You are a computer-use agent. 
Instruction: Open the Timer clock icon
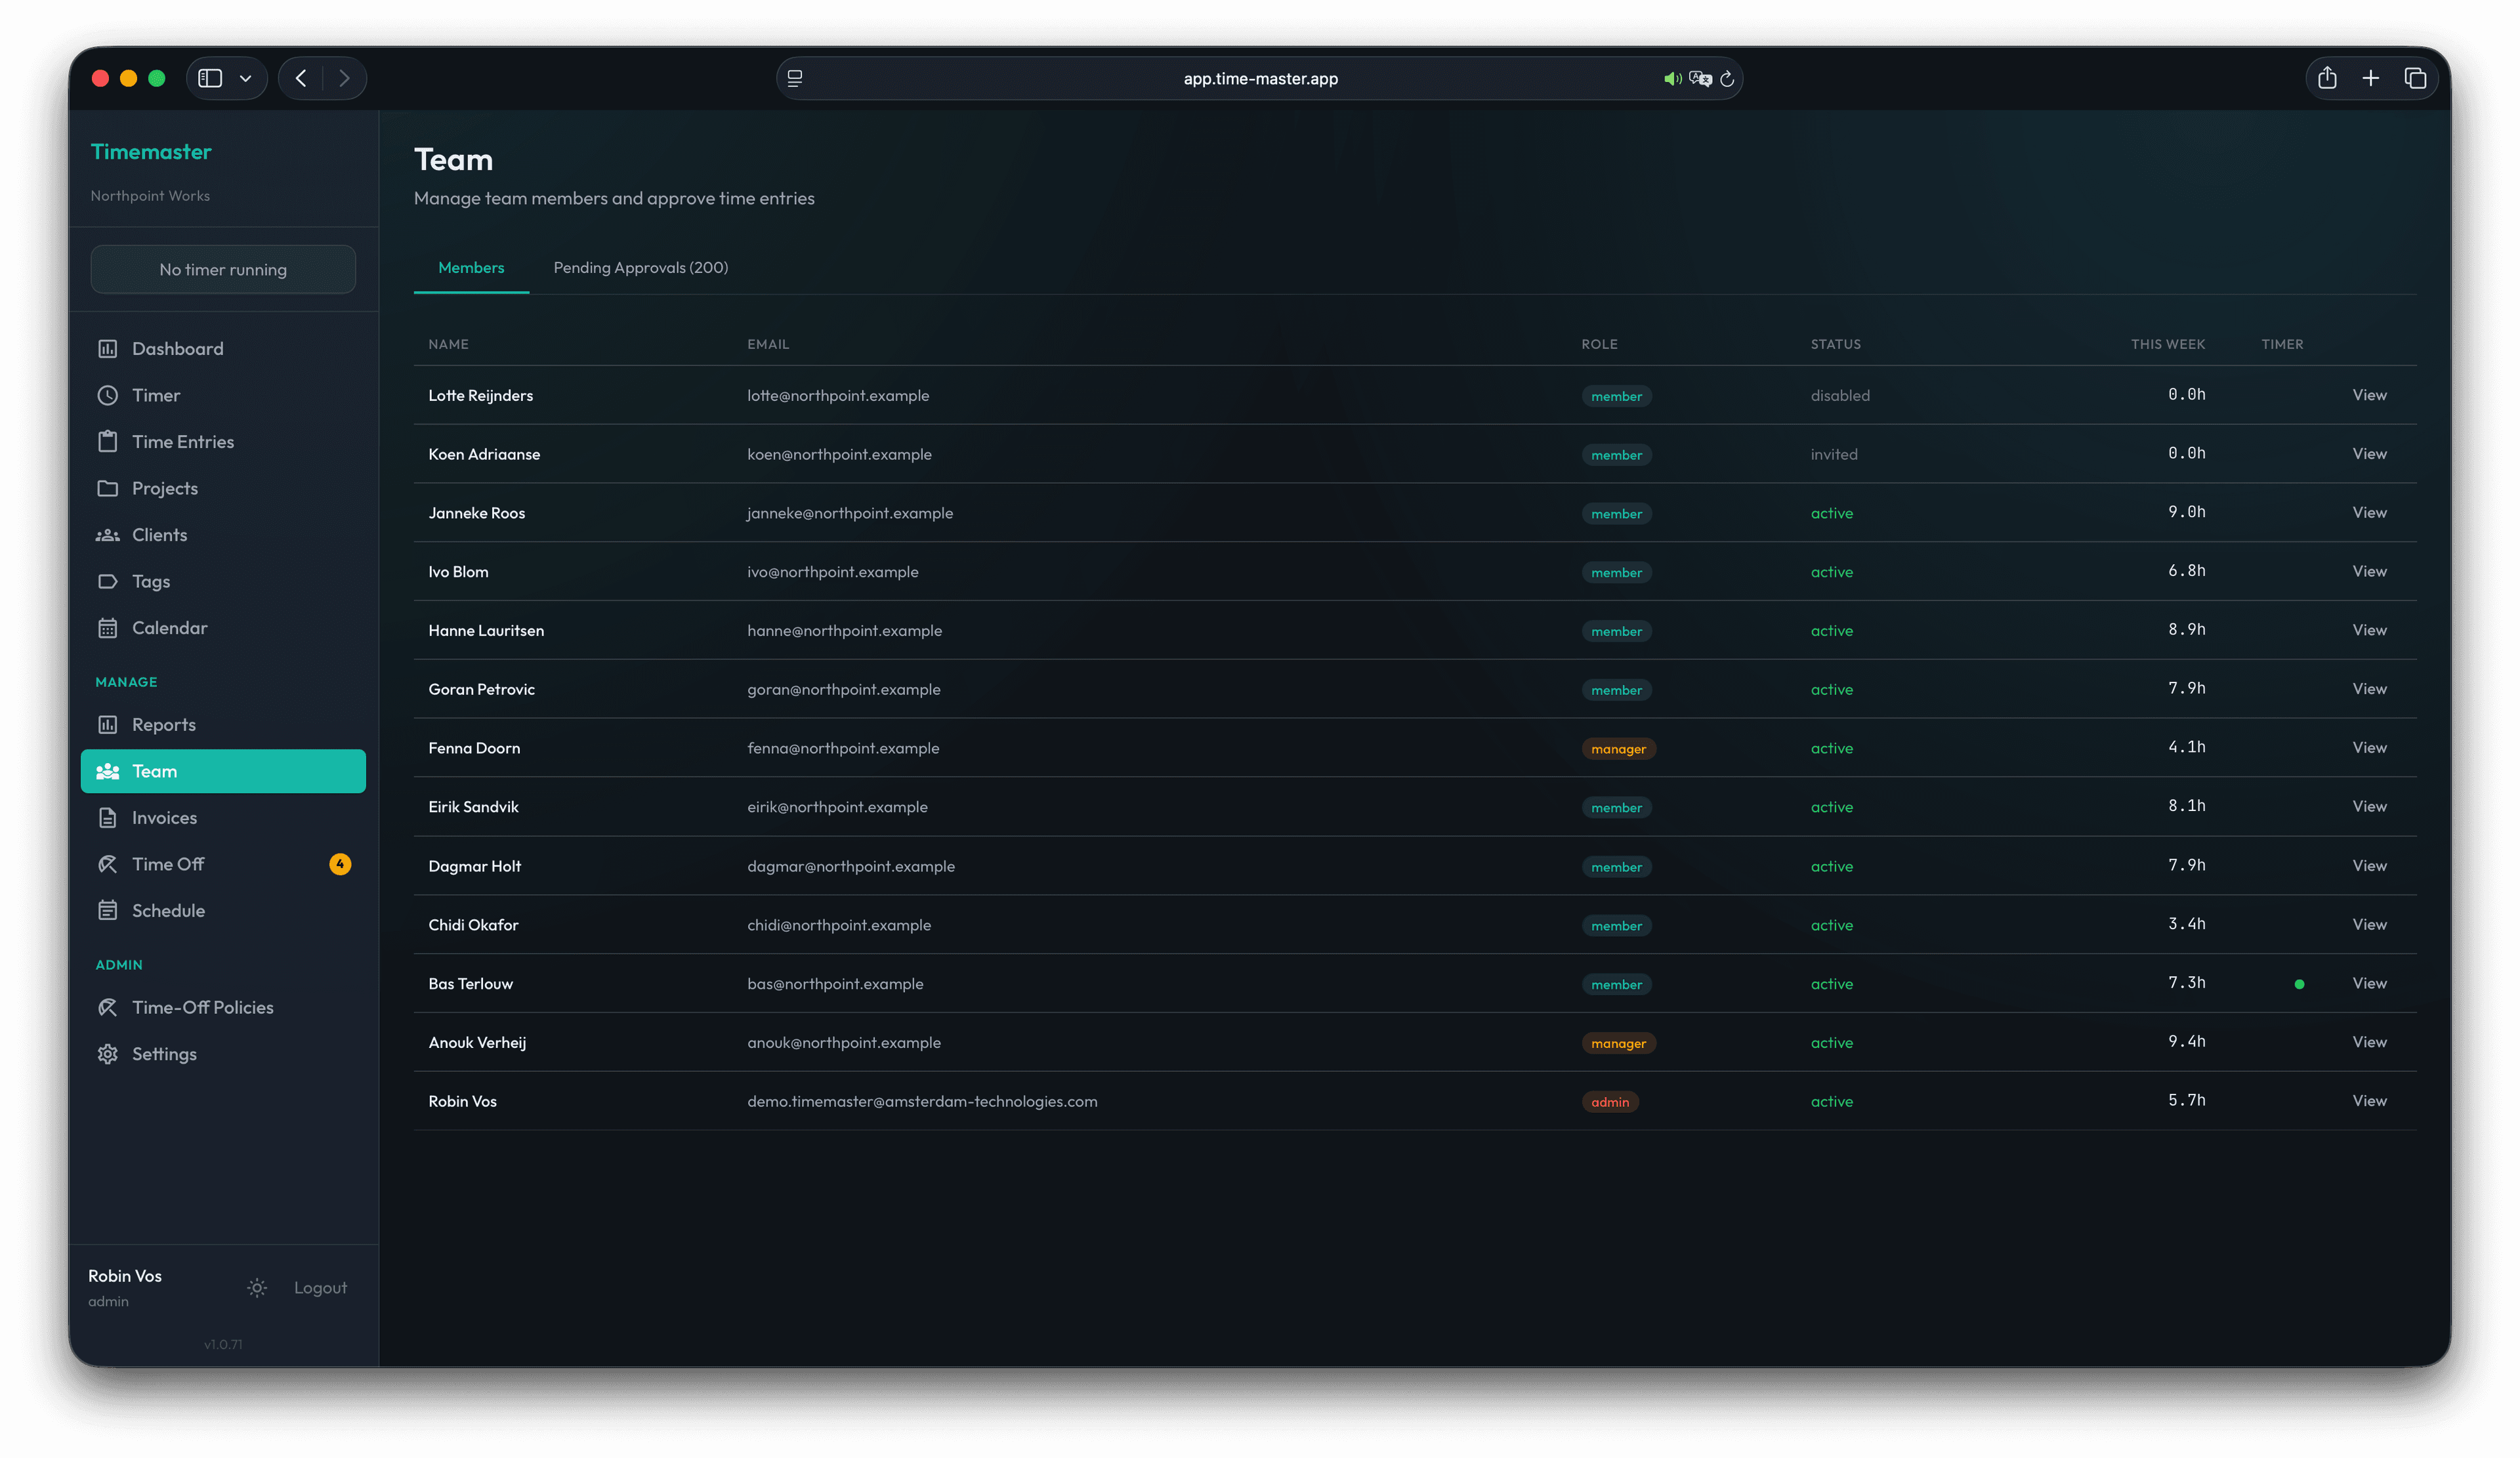pyautogui.click(x=107, y=395)
